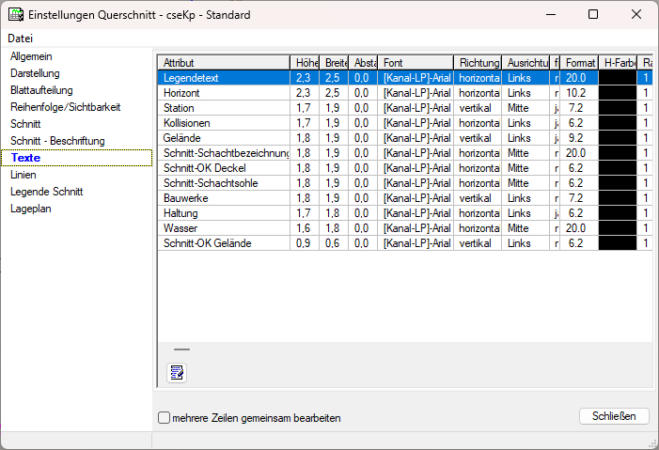Select Allgemein in the left sidebar

[33, 56]
